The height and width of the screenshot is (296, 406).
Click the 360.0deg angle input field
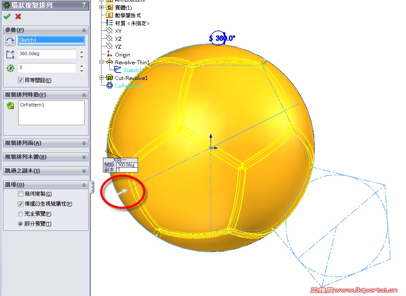tap(47, 54)
